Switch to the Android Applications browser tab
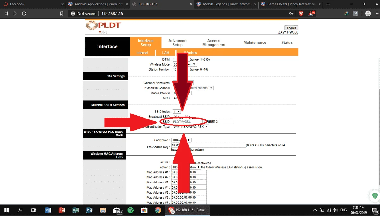This screenshot has height=218, width=380. (x=98, y=4)
